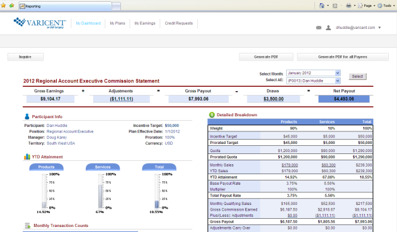Click the Plan Effective Date 1/1/2012
The image size is (397, 232).
point(173,131)
